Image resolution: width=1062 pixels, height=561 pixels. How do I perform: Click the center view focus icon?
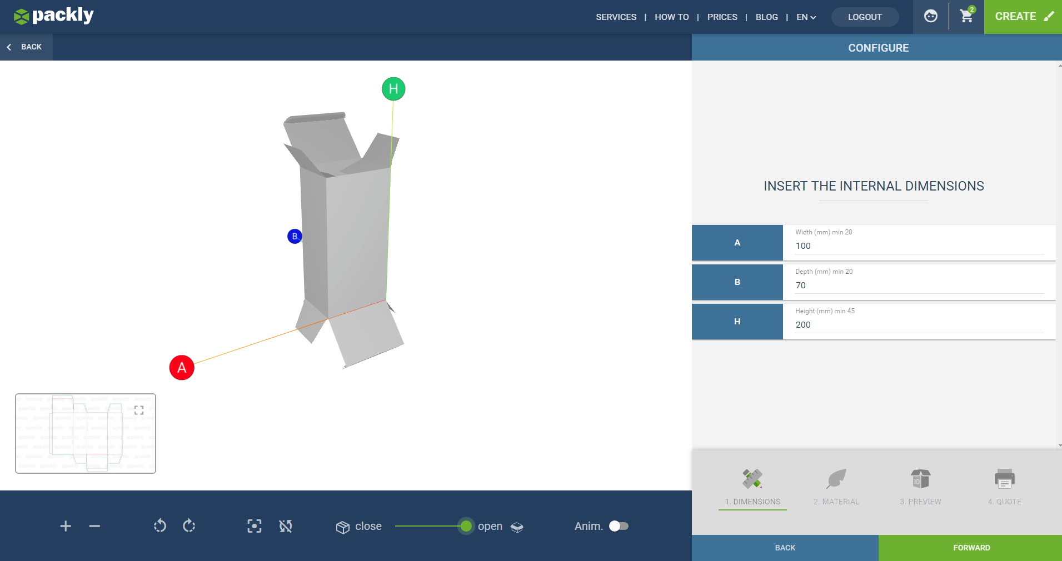(x=255, y=526)
